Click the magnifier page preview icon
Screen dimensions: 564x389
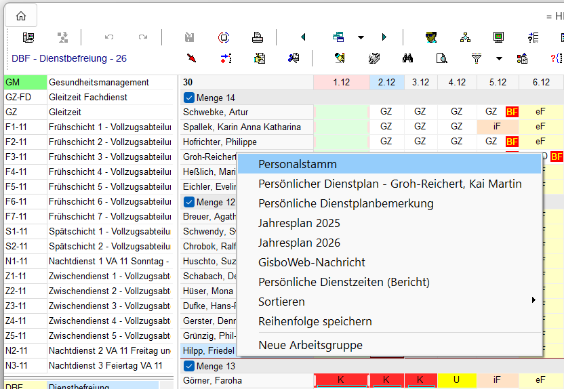click(x=441, y=58)
